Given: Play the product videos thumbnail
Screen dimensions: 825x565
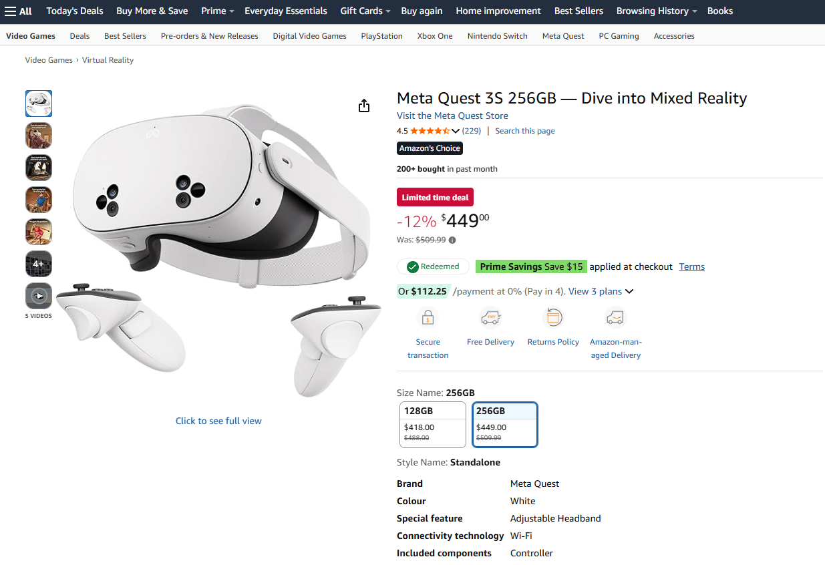Looking at the screenshot, I should pyautogui.click(x=39, y=296).
